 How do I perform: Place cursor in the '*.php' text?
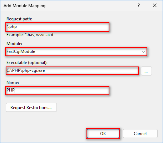[x=11, y=27]
